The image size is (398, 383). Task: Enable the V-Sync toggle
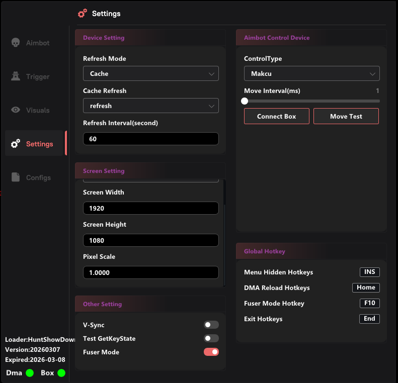coord(211,325)
